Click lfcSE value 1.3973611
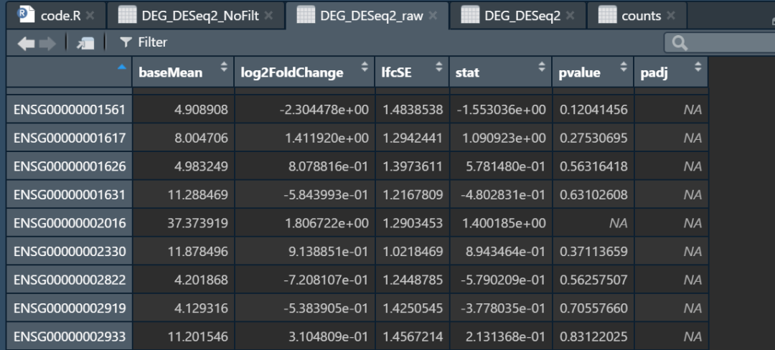This screenshot has width=775, height=350. [413, 166]
